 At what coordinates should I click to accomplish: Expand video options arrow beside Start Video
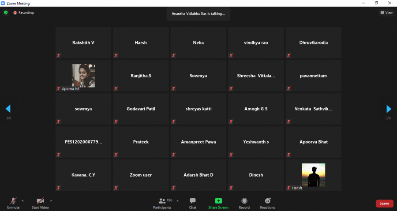[x=51, y=201]
